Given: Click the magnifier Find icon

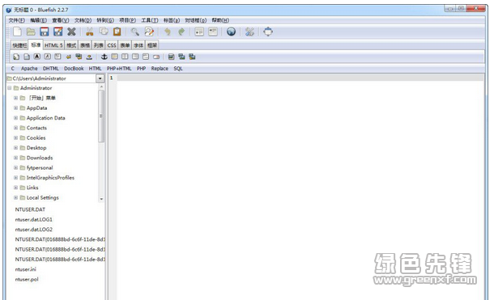Looking at the screenshot, I should [x=135, y=32].
